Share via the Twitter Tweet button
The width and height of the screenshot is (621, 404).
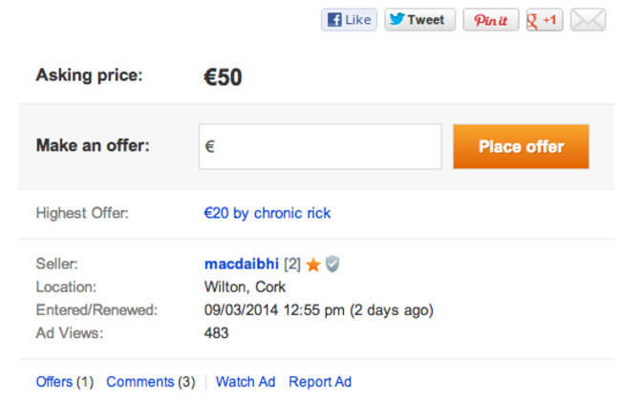(419, 19)
